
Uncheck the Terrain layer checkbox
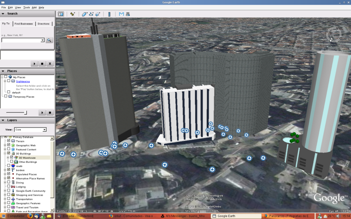(x=8, y=141)
